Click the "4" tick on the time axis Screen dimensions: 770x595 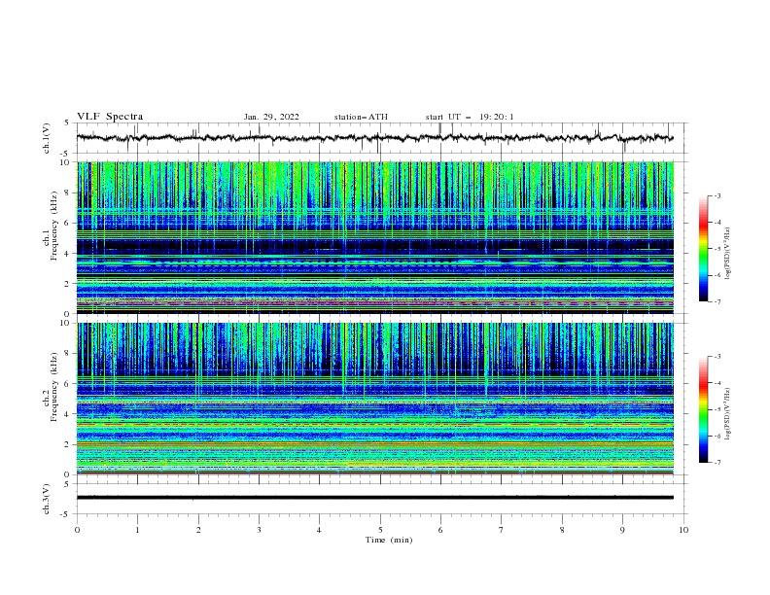point(319,530)
